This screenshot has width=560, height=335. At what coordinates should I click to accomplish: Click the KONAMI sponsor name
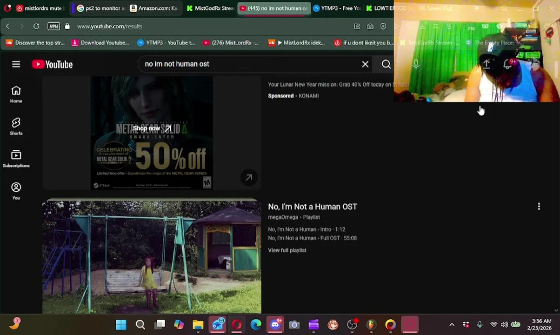[309, 96]
